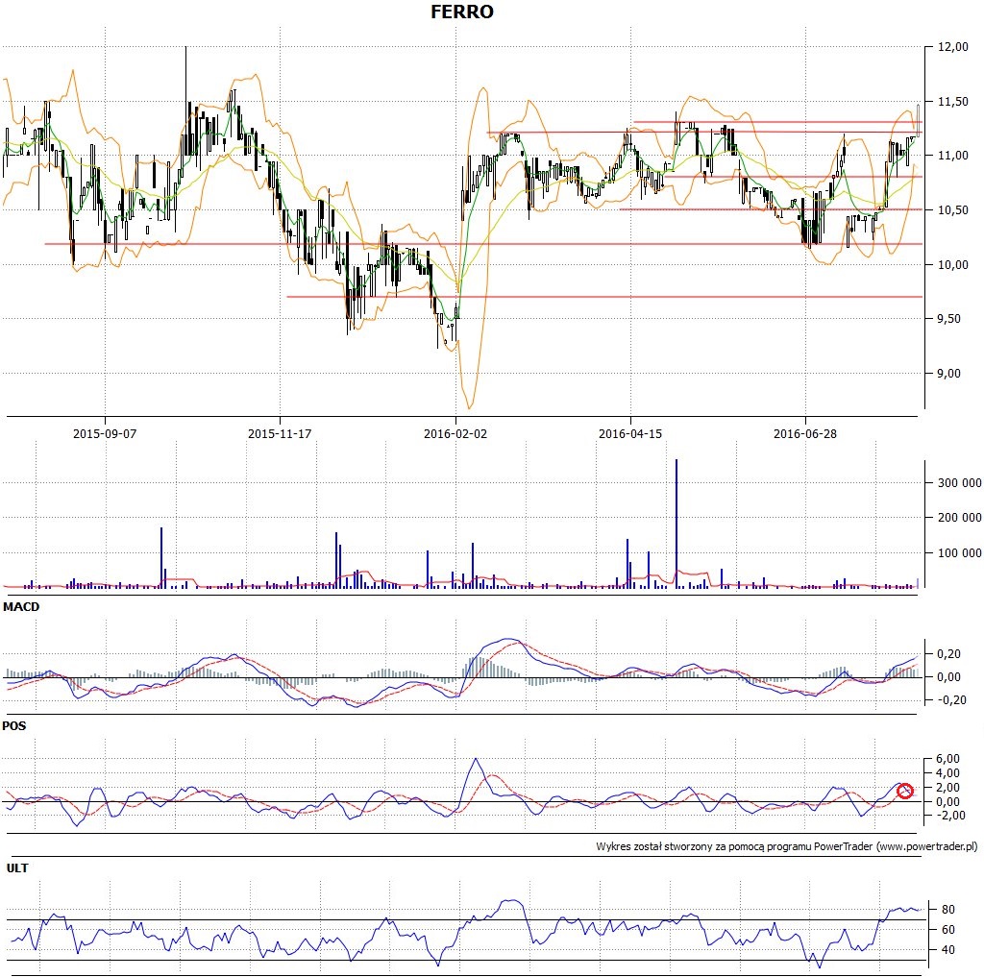
Task: Click the POS 4,00 axis value
Action: (x=948, y=773)
